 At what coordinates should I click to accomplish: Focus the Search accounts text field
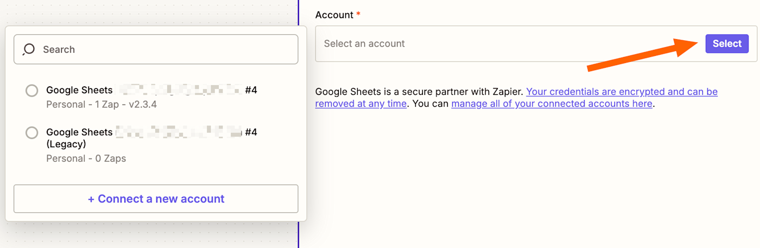163,49
